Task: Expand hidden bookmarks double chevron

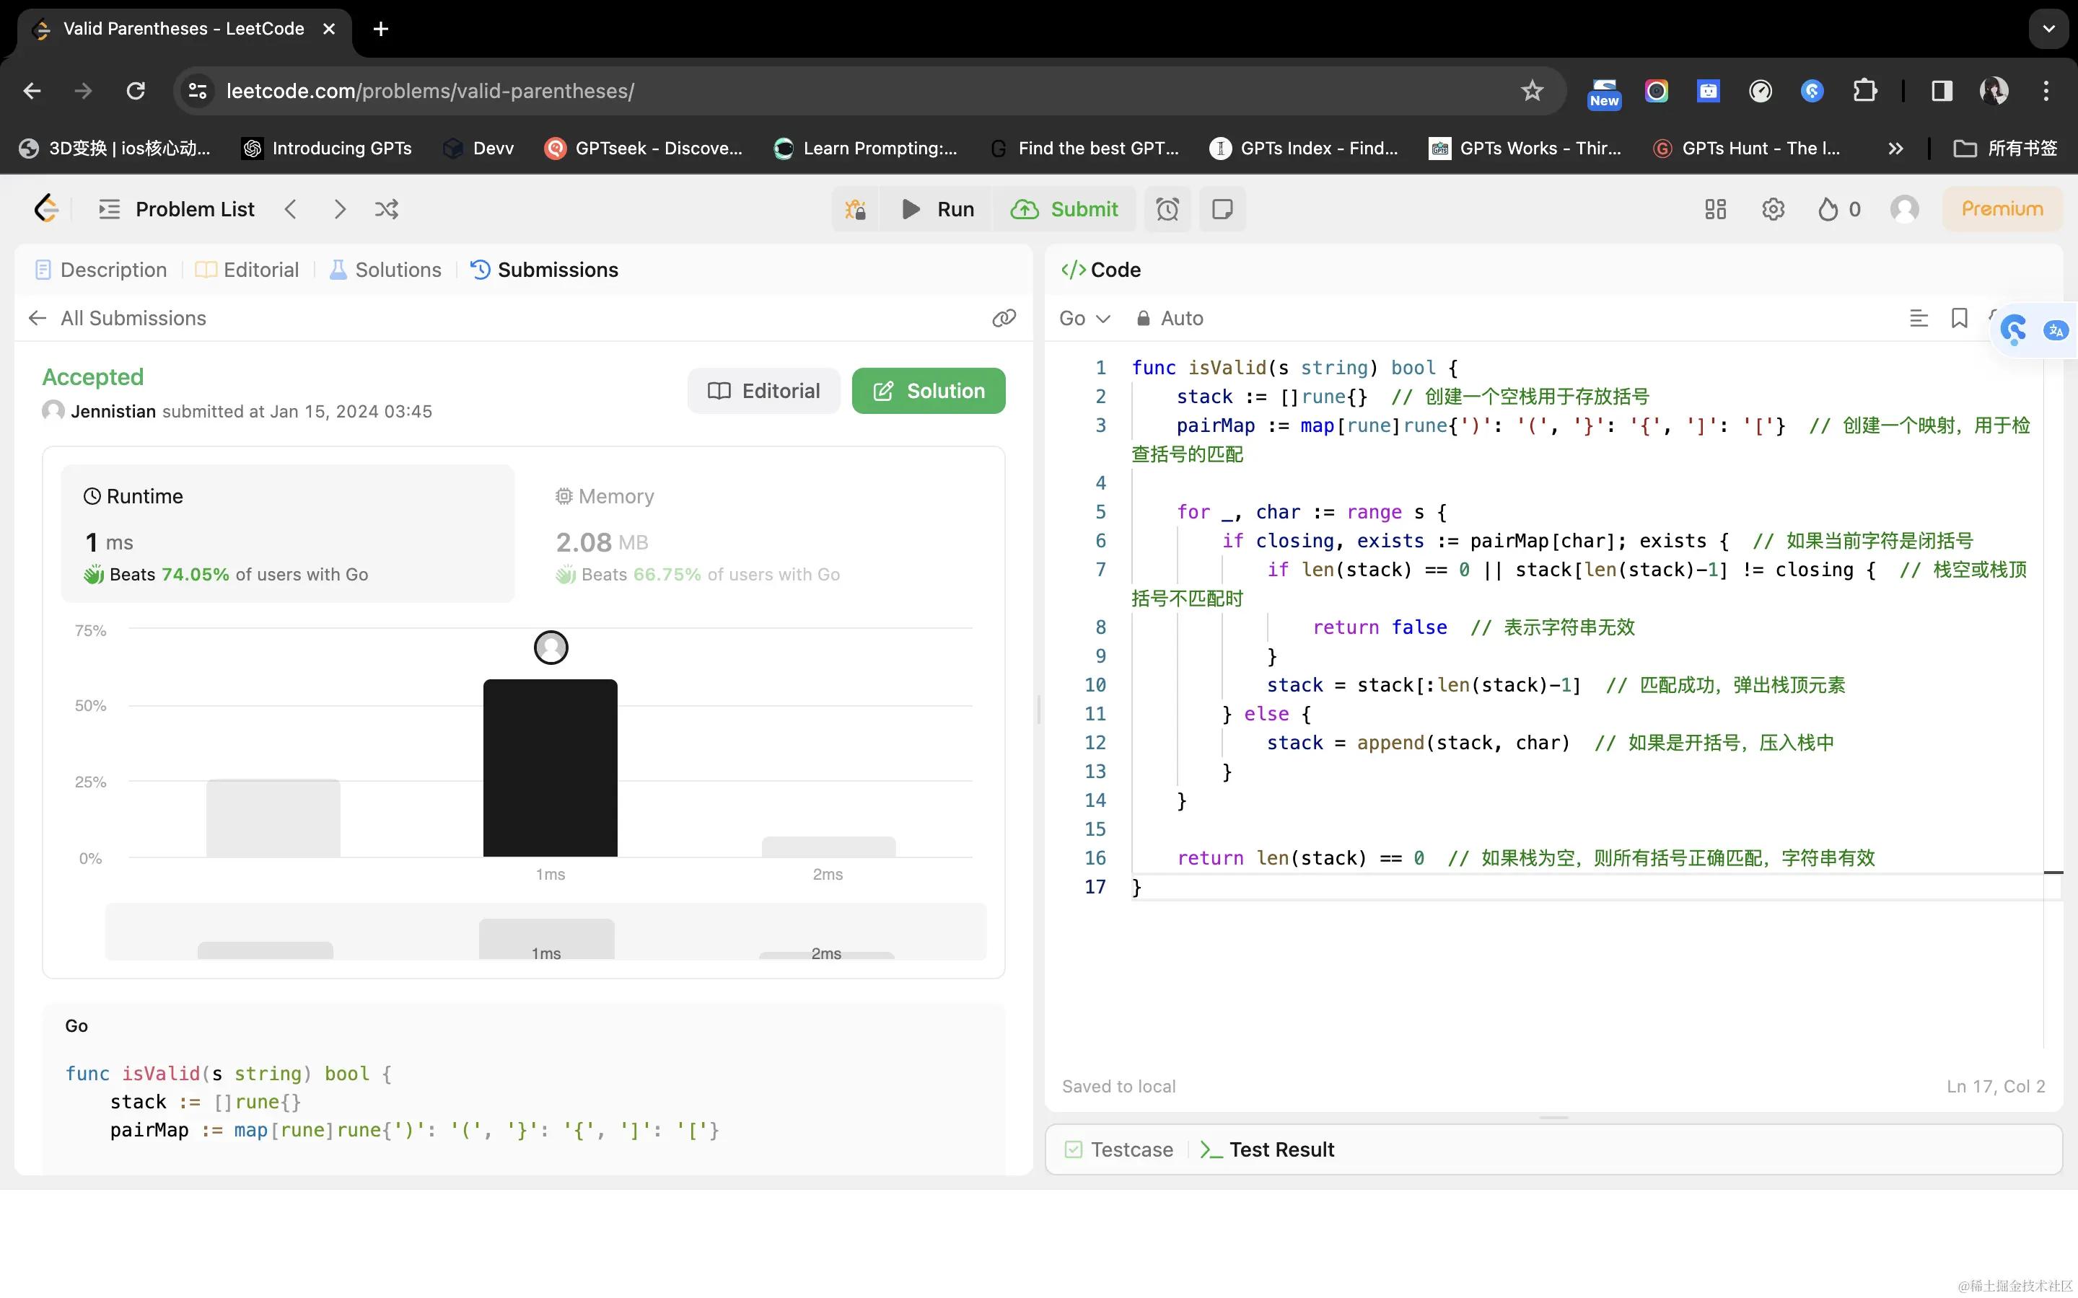Action: [x=1895, y=149]
